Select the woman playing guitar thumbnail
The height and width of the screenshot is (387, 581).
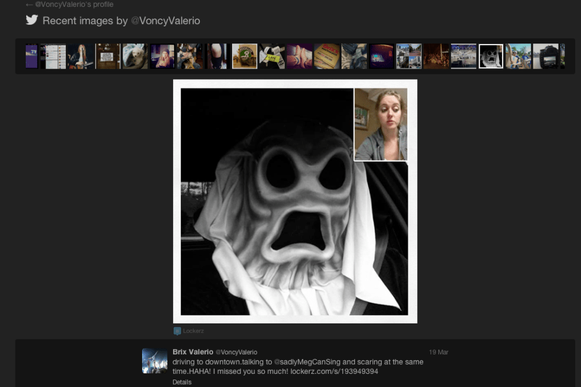[x=80, y=56]
